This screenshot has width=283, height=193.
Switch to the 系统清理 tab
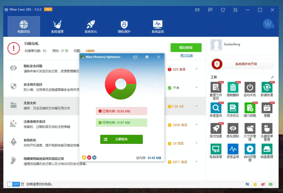[57, 26]
